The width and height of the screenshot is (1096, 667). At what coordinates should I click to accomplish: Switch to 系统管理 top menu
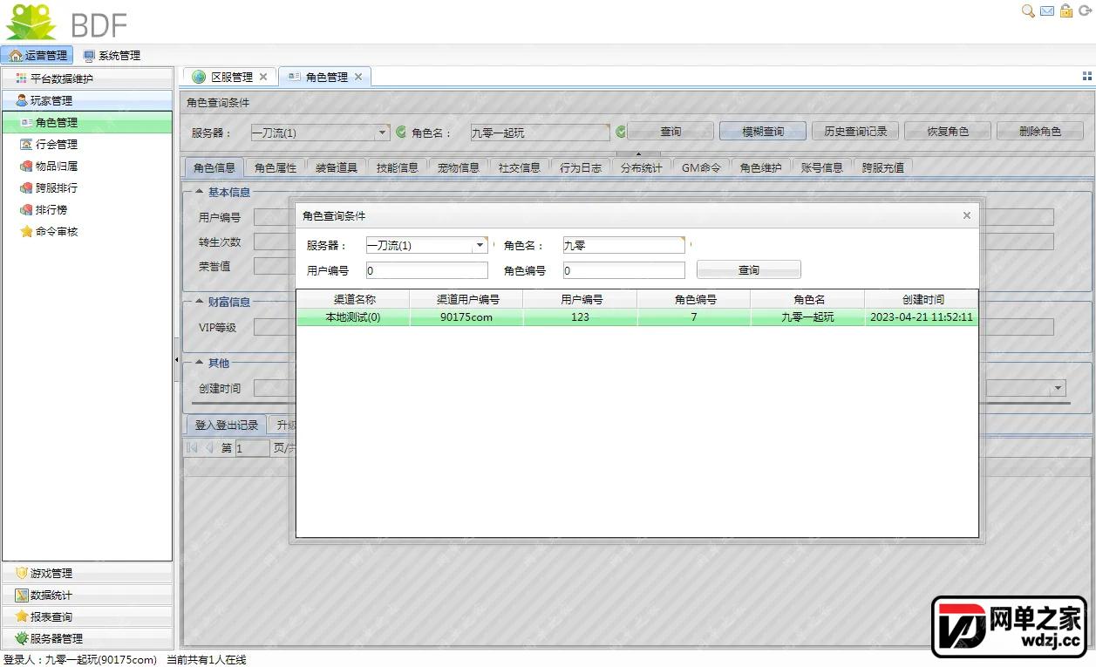(x=111, y=55)
